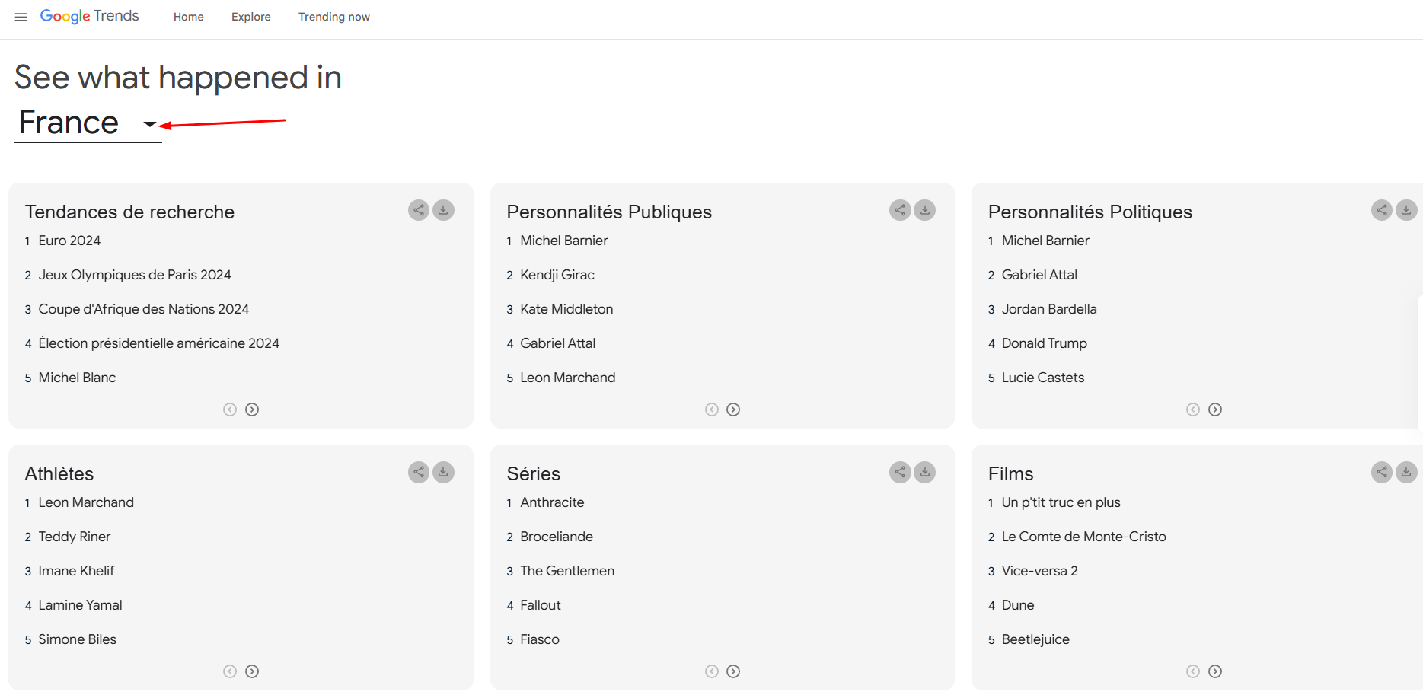Select The Gentlemen in Séries
This screenshot has height=698, width=1423.
567,571
